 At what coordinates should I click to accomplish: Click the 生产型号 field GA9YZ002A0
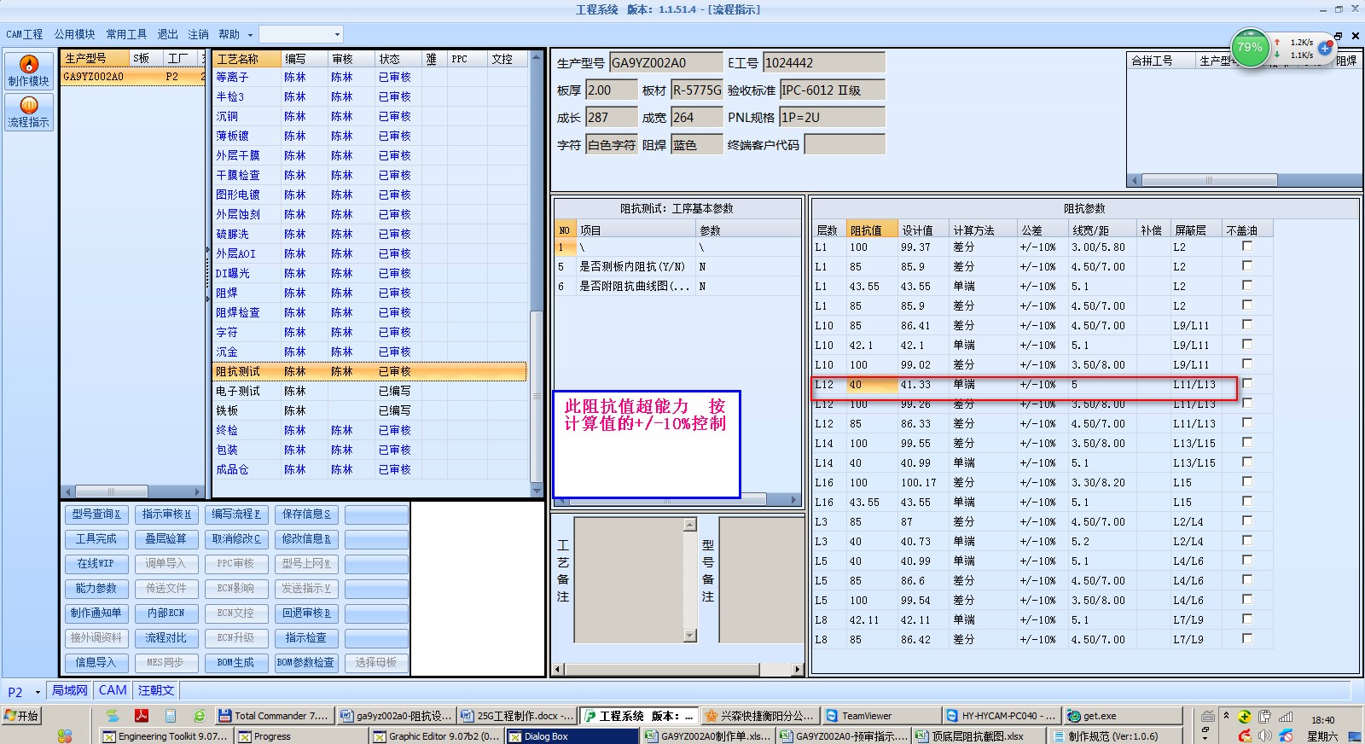tap(665, 63)
